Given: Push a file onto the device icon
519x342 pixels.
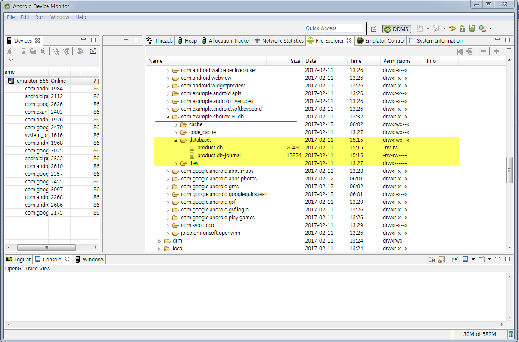Looking at the screenshot, I should point(469,51).
